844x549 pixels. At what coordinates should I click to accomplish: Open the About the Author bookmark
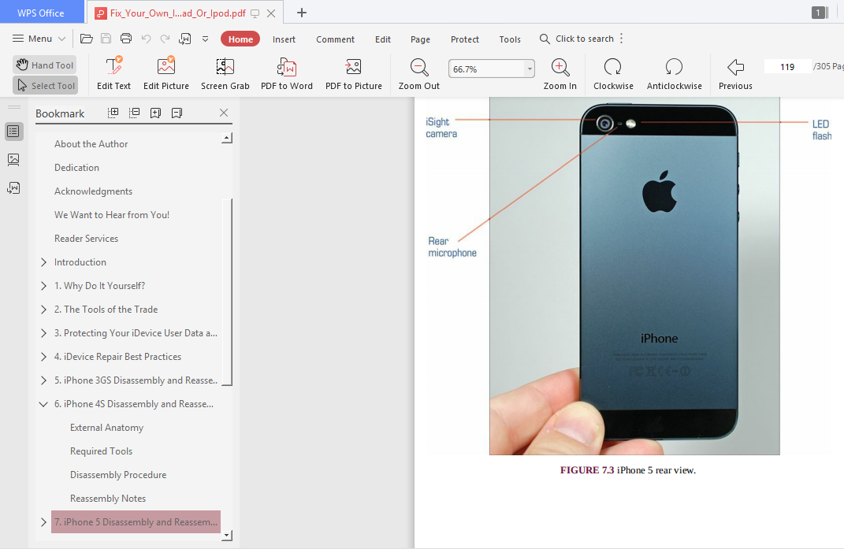[91, 143]
